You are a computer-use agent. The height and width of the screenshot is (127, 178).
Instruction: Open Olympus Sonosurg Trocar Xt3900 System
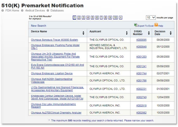coord(54,40)
